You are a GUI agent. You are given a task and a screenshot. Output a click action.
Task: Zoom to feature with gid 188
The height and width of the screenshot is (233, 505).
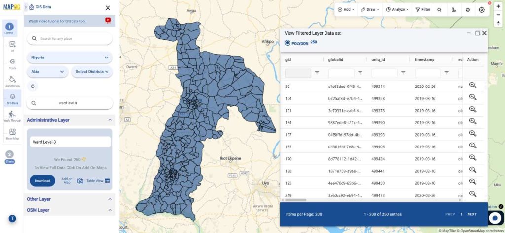(473, 170)
